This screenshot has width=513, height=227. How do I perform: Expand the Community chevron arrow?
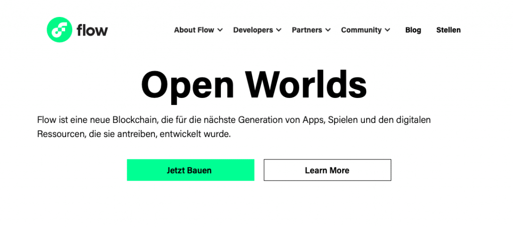point(387,30)
